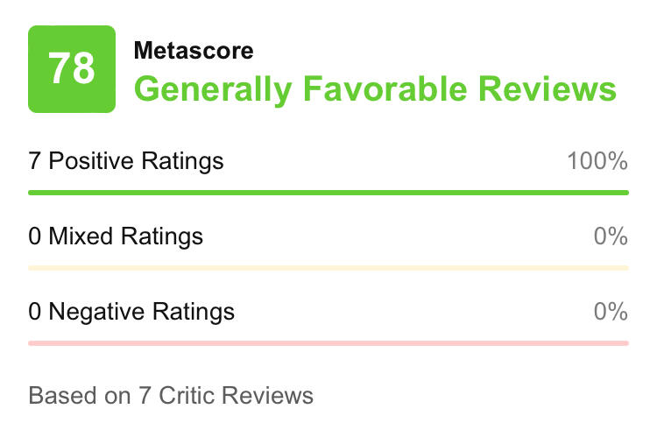Click the word Favorable in heading
This screenshot has width=657, height=444.
[x=385, y=88]
